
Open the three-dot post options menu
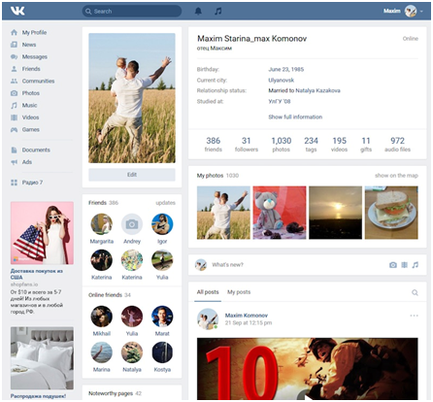coord(414,316)
